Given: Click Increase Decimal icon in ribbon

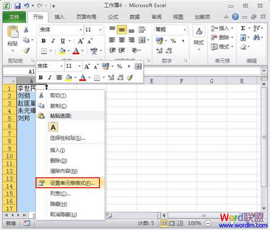Looking at the screenshot, I should pyautogui.click(x=159, y=51).
